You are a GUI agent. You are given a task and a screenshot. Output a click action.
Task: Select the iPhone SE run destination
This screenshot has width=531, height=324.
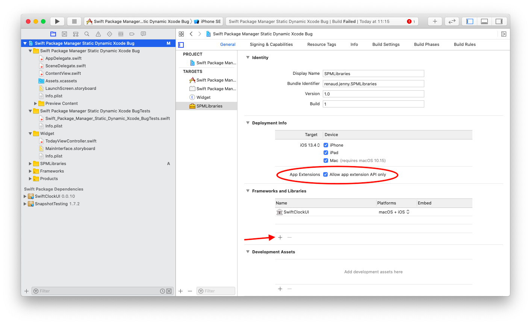tap(207, 21)
